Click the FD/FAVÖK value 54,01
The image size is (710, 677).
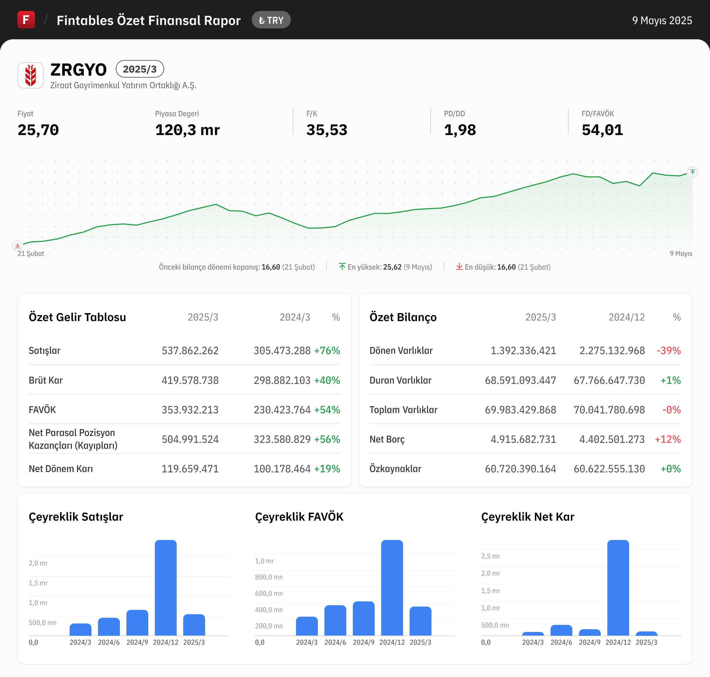(602, 130)
